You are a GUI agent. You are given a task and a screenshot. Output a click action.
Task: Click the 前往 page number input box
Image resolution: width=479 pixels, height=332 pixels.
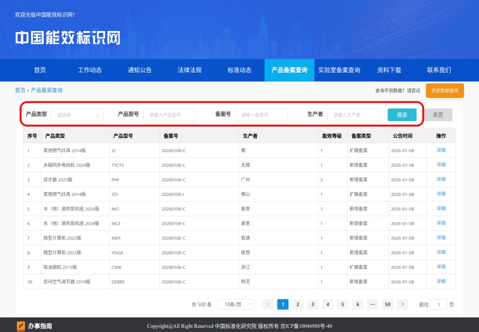pos(439,305)
